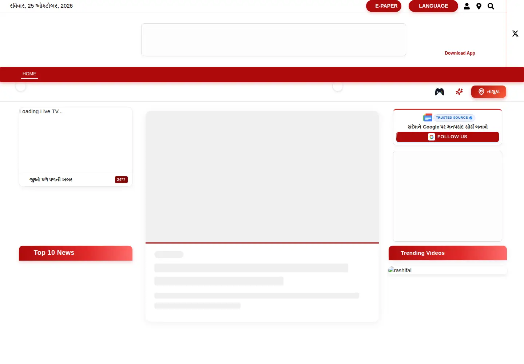
Task: Open the search magnifier icon
Action: point(491,6)
